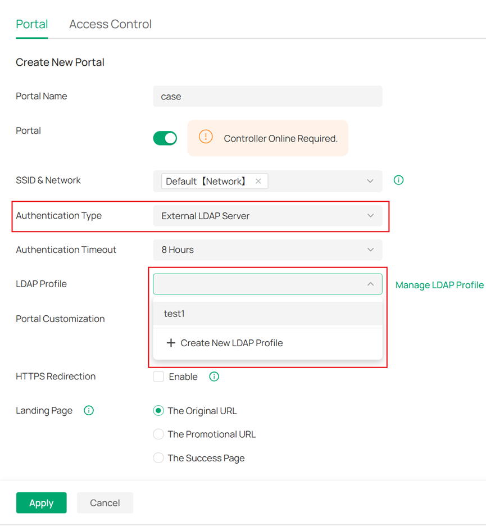The height and width of the screenshot is (526, 486).
Task: Click the warning icon in Controller Online Required banner
Action: coord(206,137)
